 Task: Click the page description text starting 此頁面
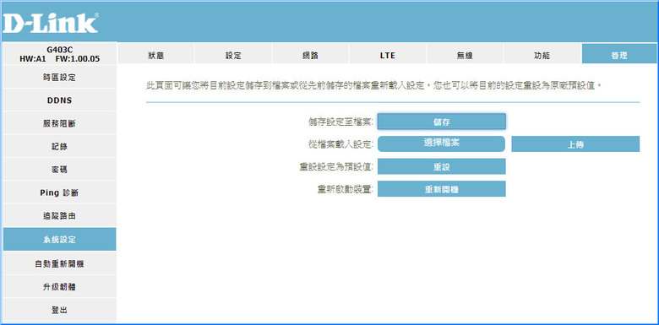[374, 85]
